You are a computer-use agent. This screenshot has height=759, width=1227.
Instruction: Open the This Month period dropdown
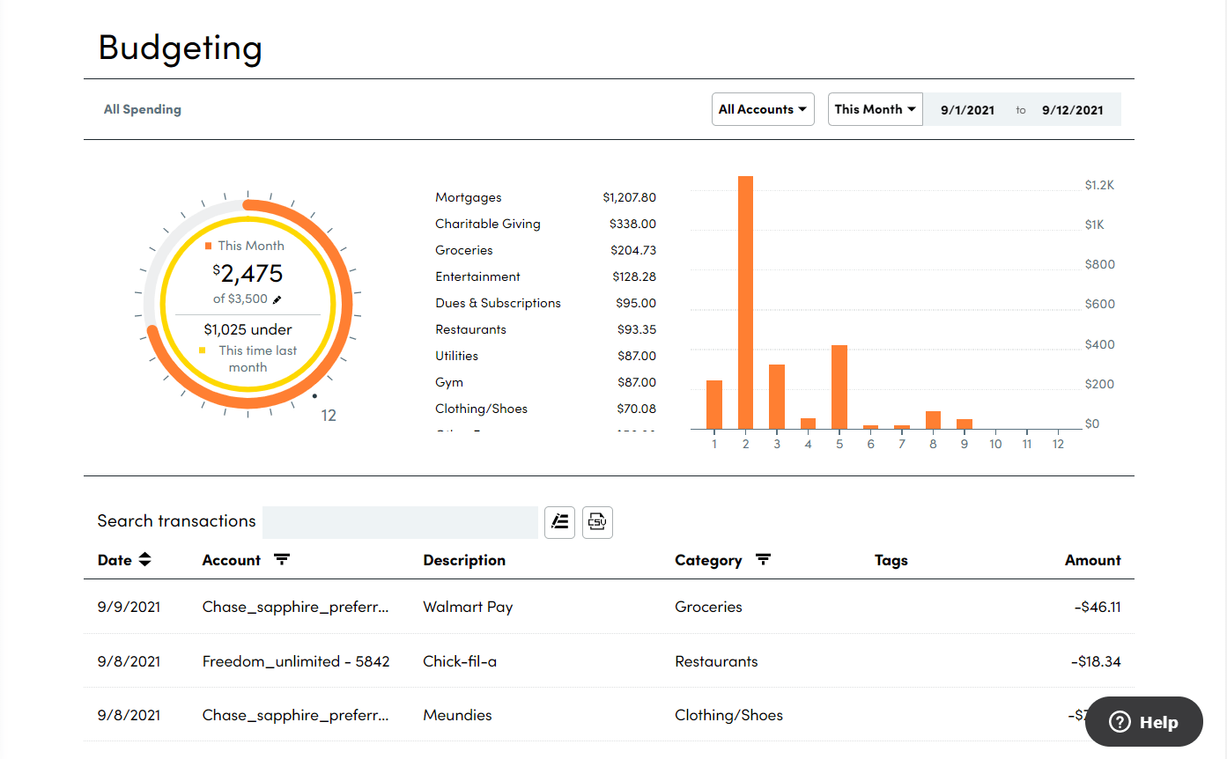875,109
